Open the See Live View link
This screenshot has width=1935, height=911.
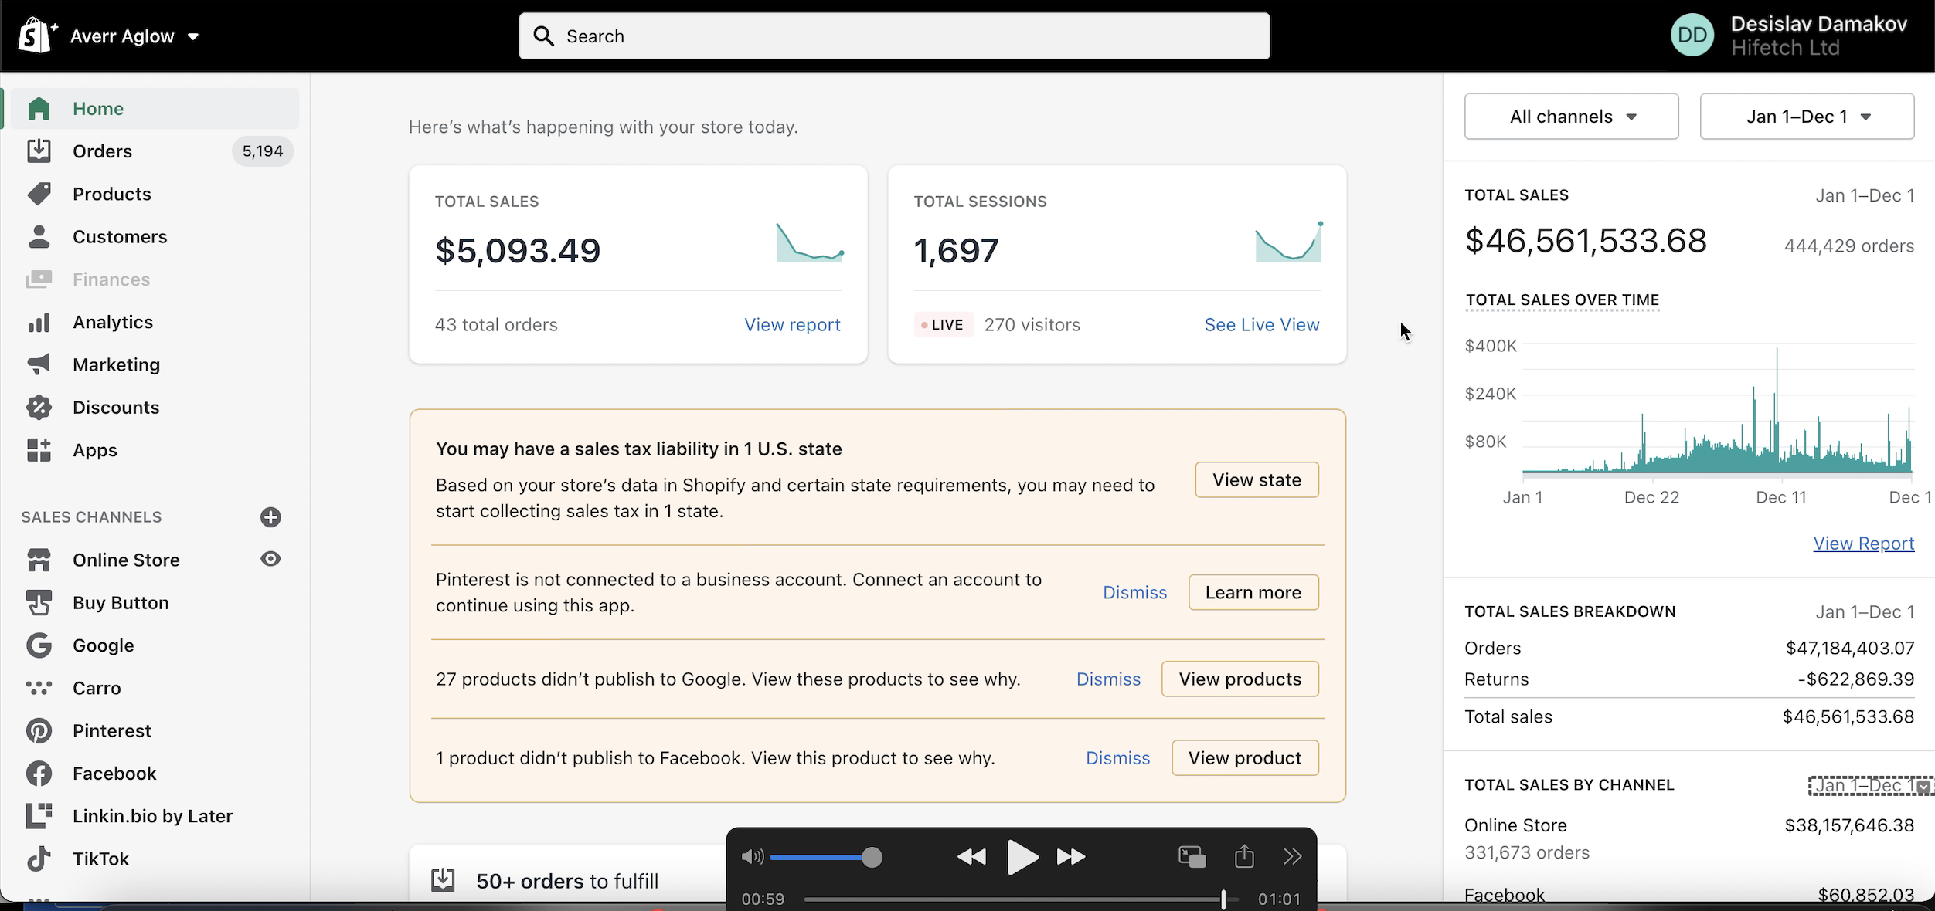(x=1261, y=325)
